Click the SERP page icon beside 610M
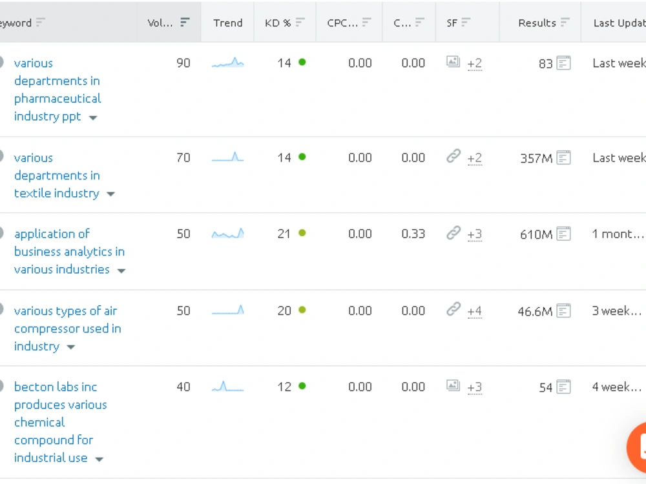 (x=563, y=234)
